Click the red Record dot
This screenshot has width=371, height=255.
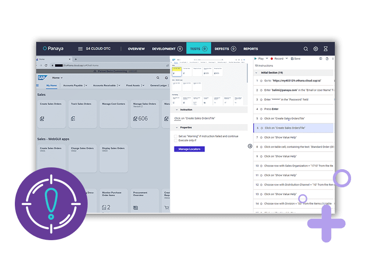click(x=272, y=59)
